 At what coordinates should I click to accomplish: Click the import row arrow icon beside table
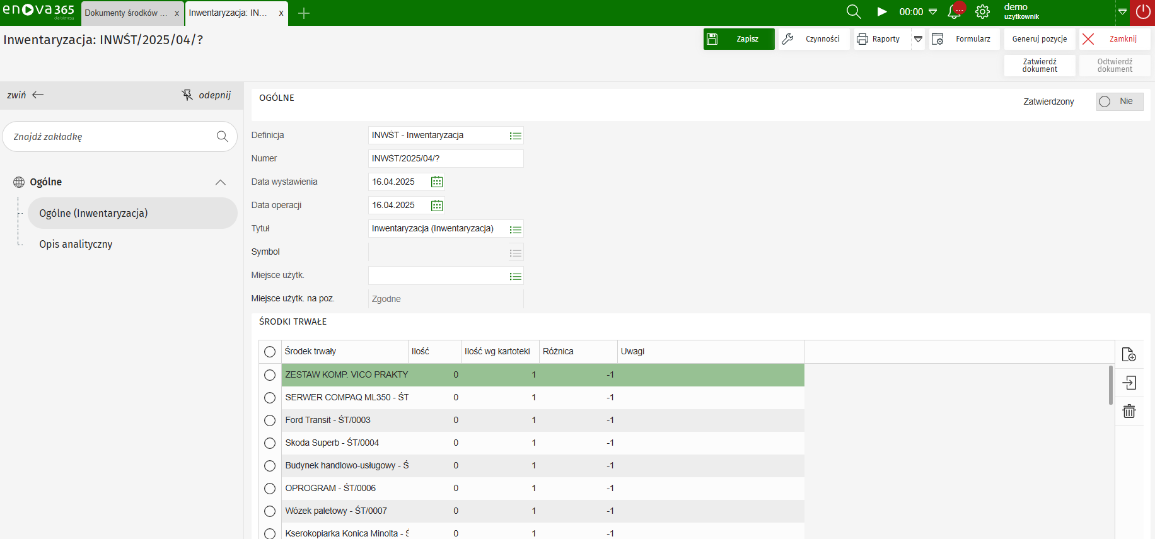(1129, 383)
